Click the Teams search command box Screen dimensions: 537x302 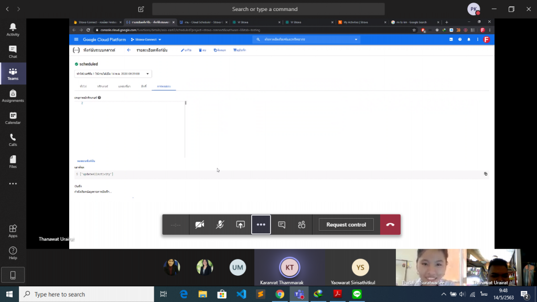pos(268,9)
